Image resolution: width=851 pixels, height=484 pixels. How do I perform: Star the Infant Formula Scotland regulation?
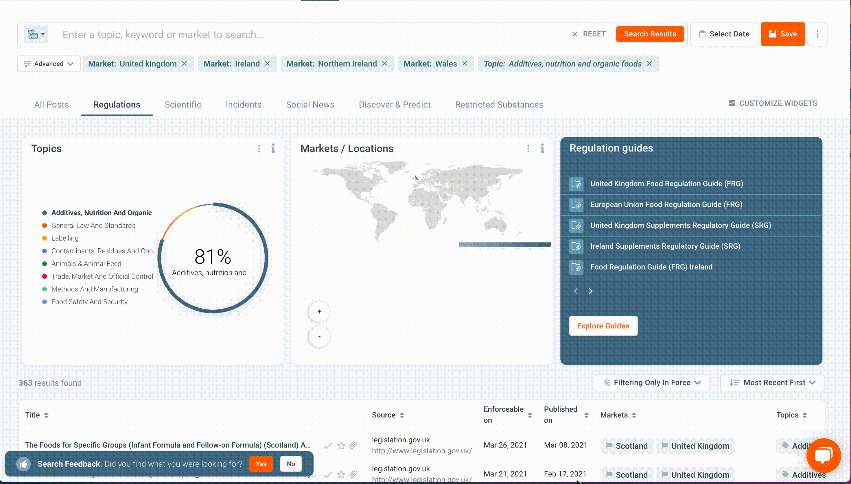coord(341,445)
